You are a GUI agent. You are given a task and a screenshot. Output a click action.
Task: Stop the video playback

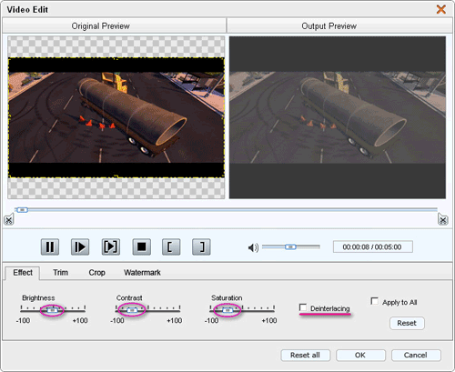pos(141,246)
